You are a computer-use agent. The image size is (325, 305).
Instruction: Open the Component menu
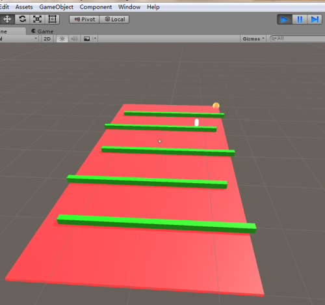tap(96, 7)
